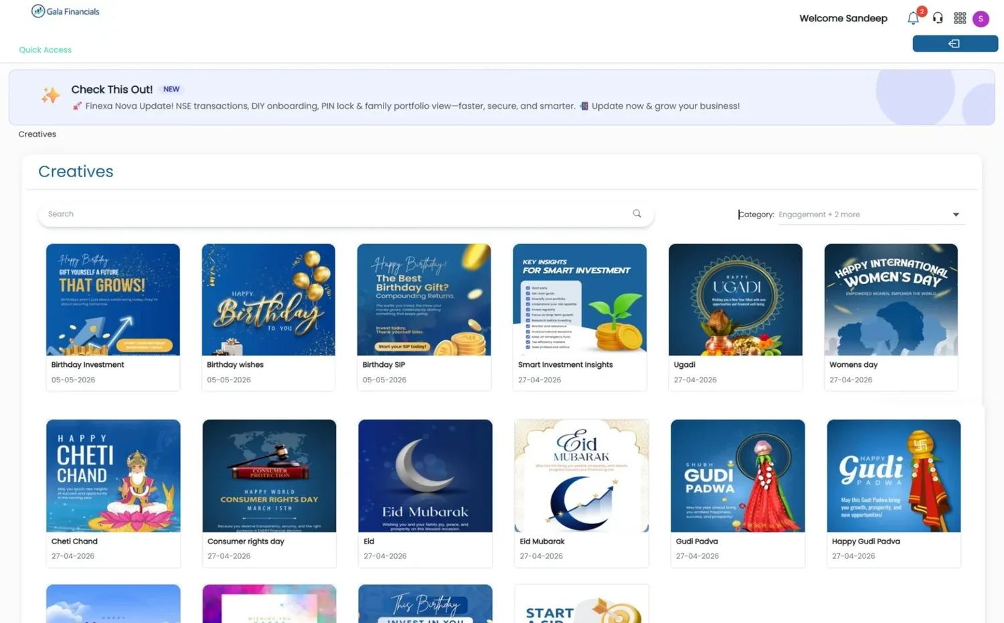Click the Birthday Investment title text
Image resolution: width=1004 pixels, height=623 pixels.
[88, 365]
